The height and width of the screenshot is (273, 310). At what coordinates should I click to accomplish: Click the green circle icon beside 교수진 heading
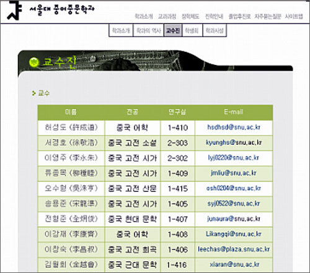(x=34, y=62)
